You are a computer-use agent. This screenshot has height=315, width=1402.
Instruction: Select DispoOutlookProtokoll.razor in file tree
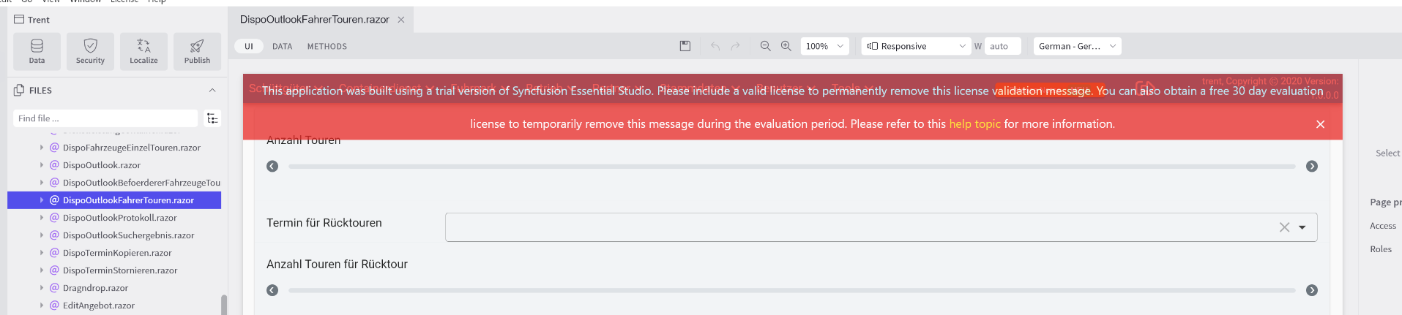(x=119, y=218)
